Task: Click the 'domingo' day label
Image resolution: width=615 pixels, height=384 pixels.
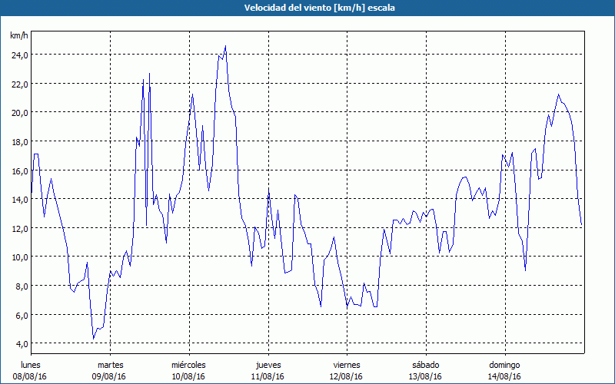Action: pos(504,364)
